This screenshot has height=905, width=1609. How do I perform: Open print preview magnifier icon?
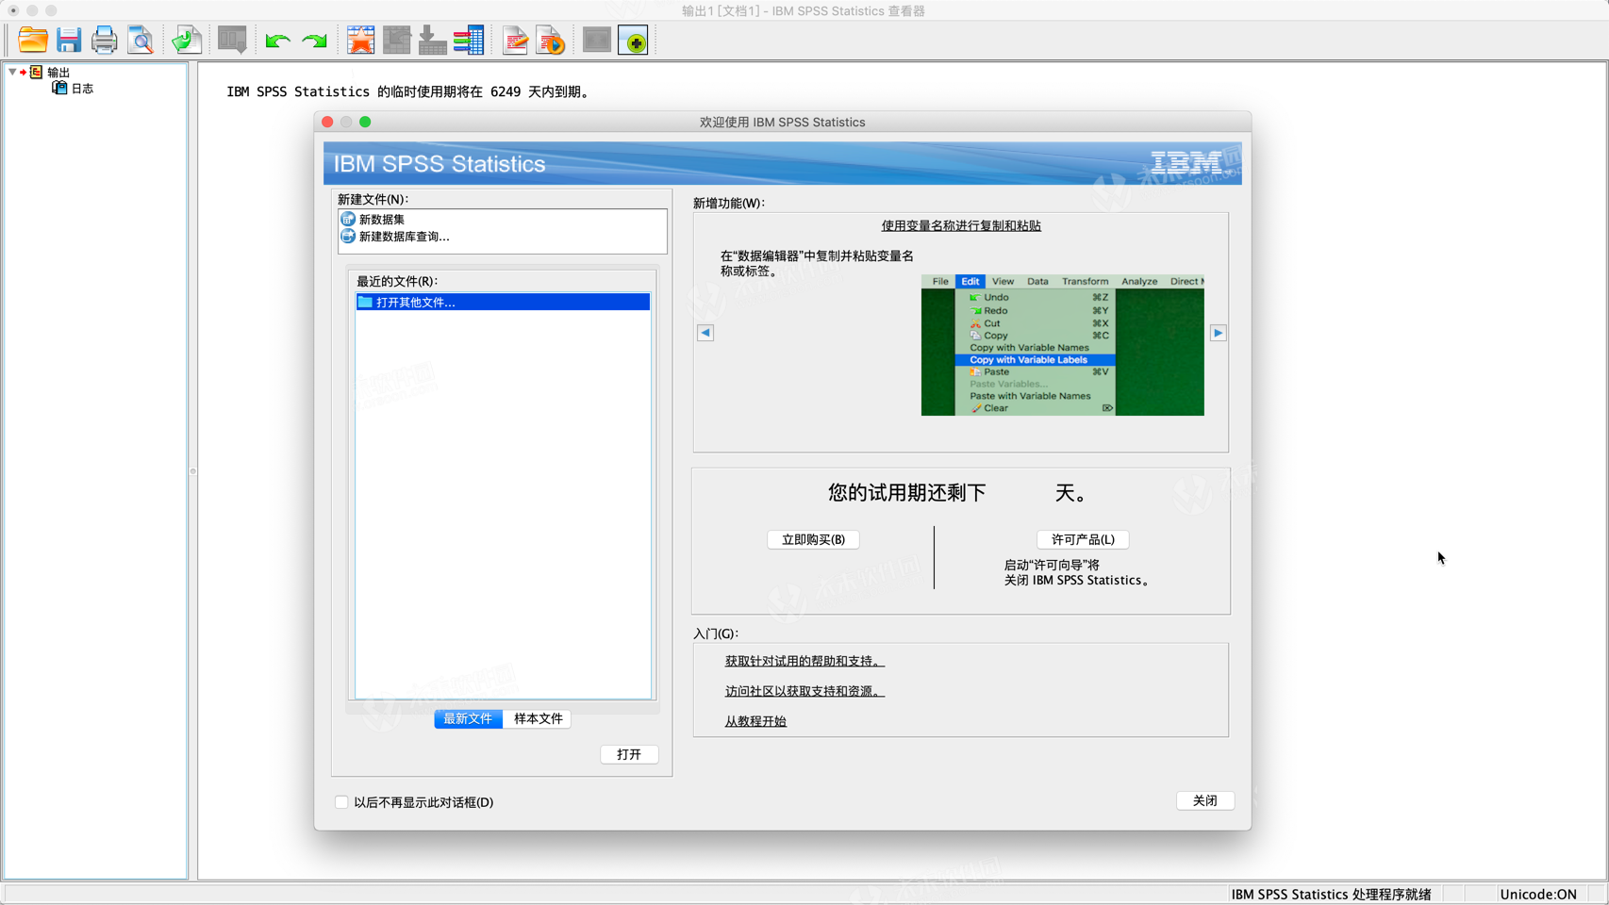click(141, 41)
